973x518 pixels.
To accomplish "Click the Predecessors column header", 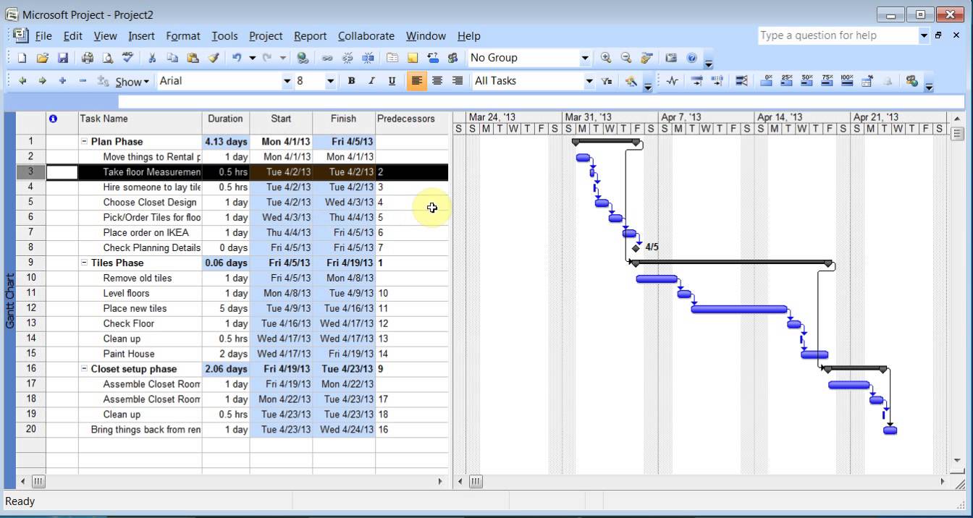I will tap(405, 119).
